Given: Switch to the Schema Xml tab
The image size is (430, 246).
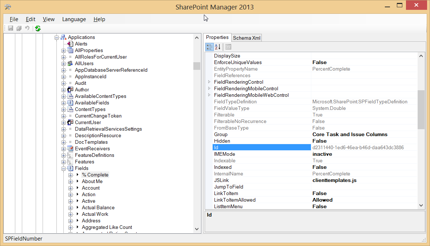Looking at the screenshot, I should (246, 38).
